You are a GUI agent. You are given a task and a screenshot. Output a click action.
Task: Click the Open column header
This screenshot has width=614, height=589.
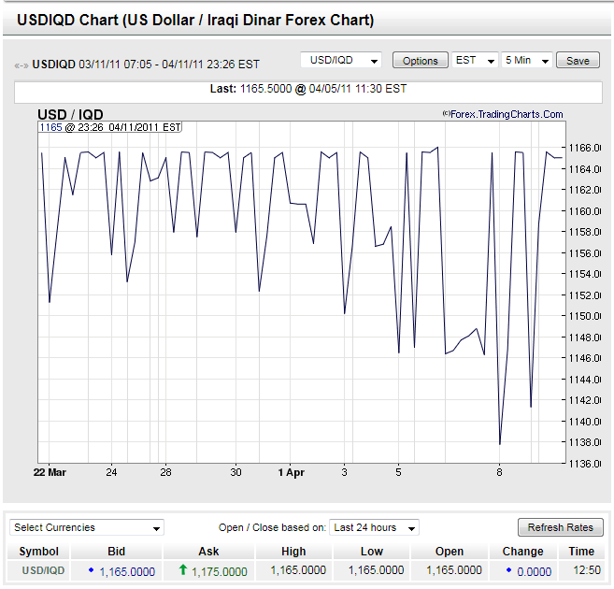click(x=450, y=552)
